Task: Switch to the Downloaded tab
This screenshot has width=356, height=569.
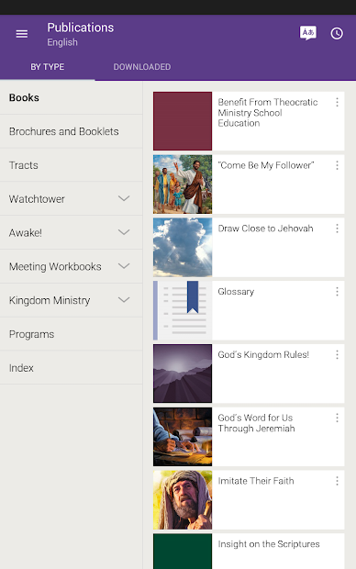Action: coord(142,67)
